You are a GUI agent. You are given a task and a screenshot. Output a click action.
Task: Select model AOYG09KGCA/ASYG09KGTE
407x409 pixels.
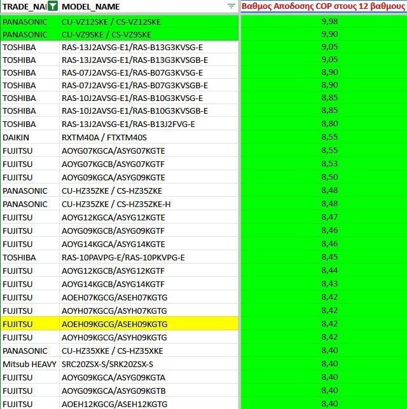(x=113, y=178)
